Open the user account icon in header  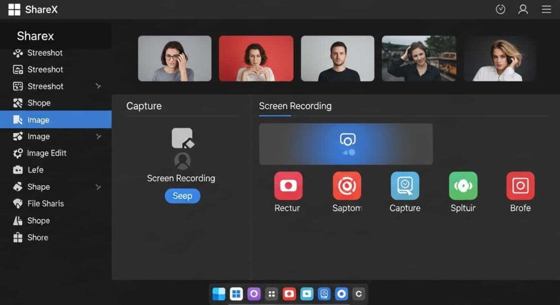pyautogui.click(x=523, y=9)
